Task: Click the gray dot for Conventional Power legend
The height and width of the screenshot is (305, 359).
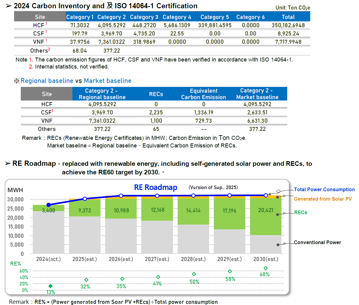Action: pos(278,244)
